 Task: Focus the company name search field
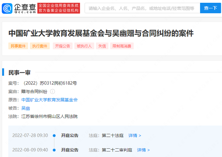142,8
